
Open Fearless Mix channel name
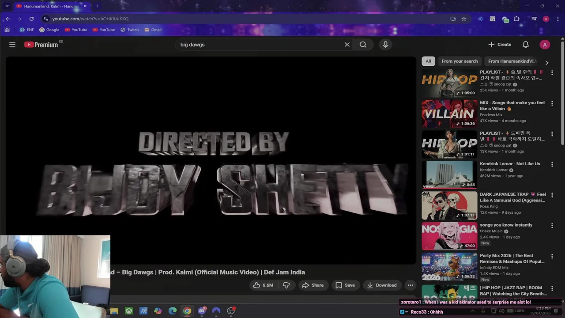tap(491, 115)
